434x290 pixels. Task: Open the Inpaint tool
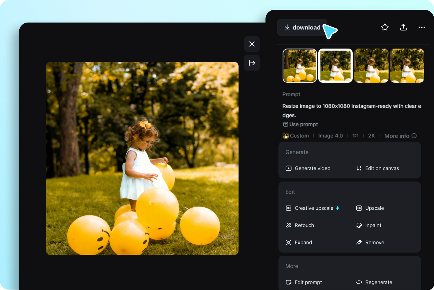tap(368, 225)
